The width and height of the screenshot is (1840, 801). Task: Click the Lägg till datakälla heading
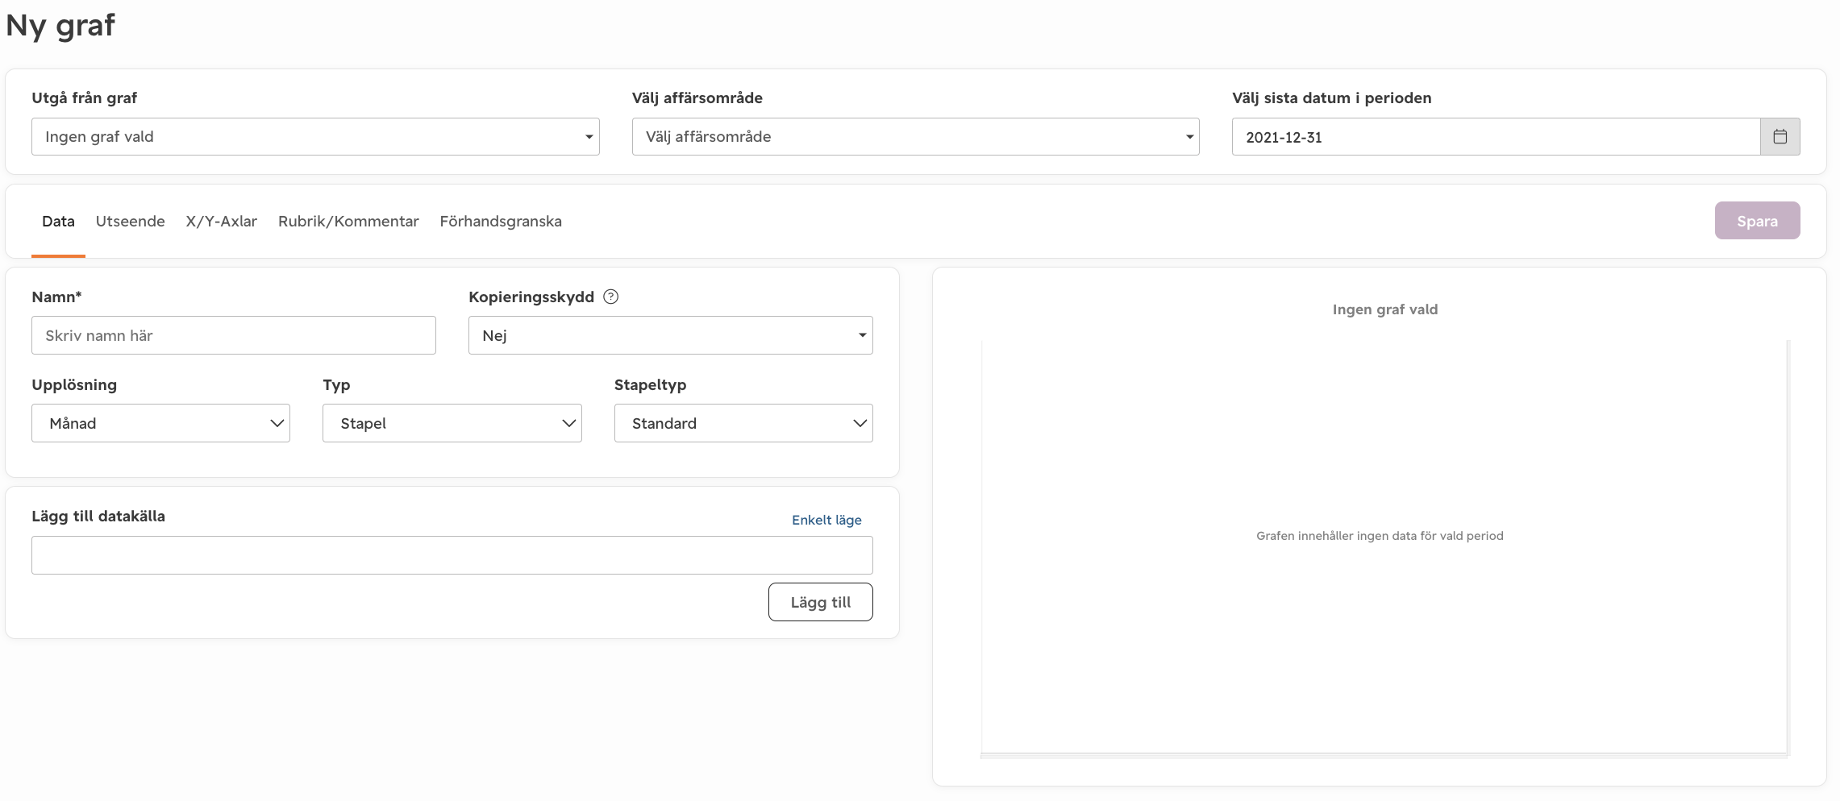[98, 516]
